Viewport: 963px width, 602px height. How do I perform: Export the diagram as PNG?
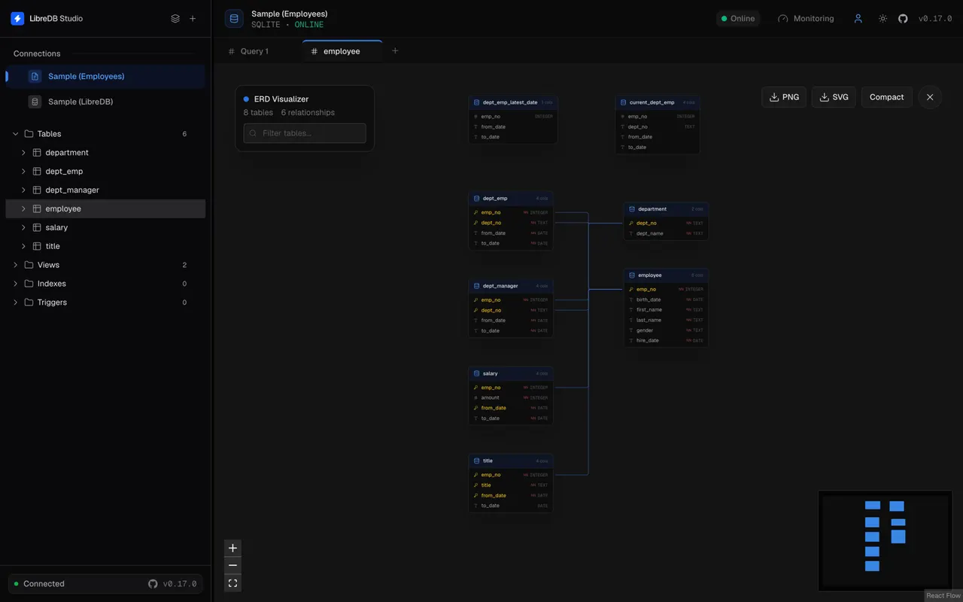(784, 97)
